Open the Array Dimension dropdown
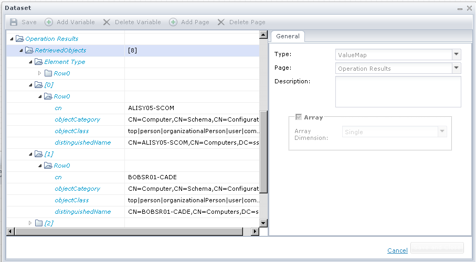Image resolution: width=476 pixels, height=262 pixels. [442, 132]
